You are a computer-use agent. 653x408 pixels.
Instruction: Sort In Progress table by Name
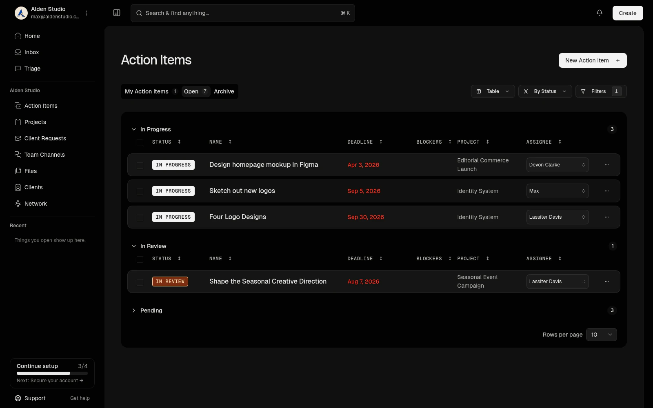coord(220,142)
